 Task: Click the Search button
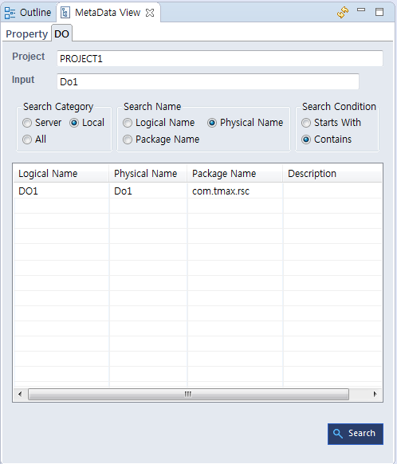click(356, 434)
